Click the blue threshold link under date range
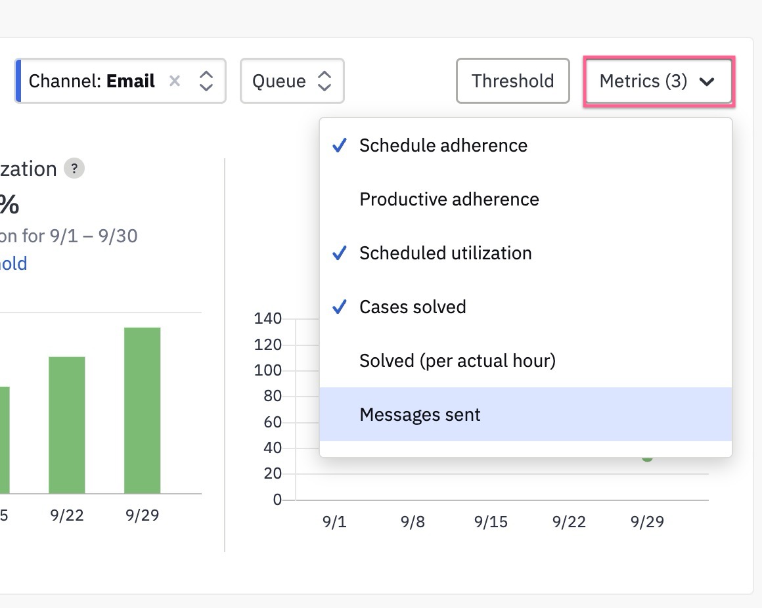The width and height of the screenshot is (762, 608). click(x=13, y=263)
